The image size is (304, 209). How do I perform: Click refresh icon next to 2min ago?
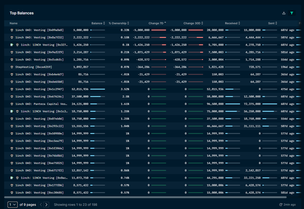281,204
